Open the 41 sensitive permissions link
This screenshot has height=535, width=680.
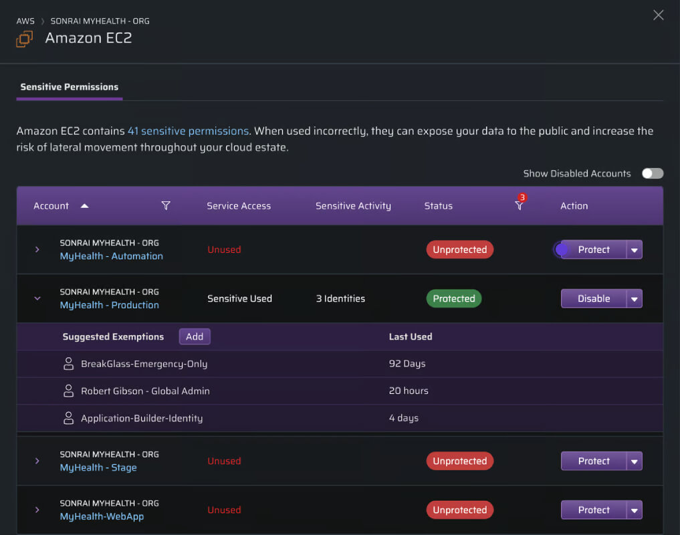[188, 131]
